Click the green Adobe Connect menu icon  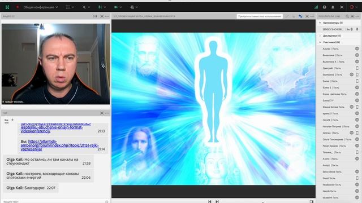(x=7, y=7)
